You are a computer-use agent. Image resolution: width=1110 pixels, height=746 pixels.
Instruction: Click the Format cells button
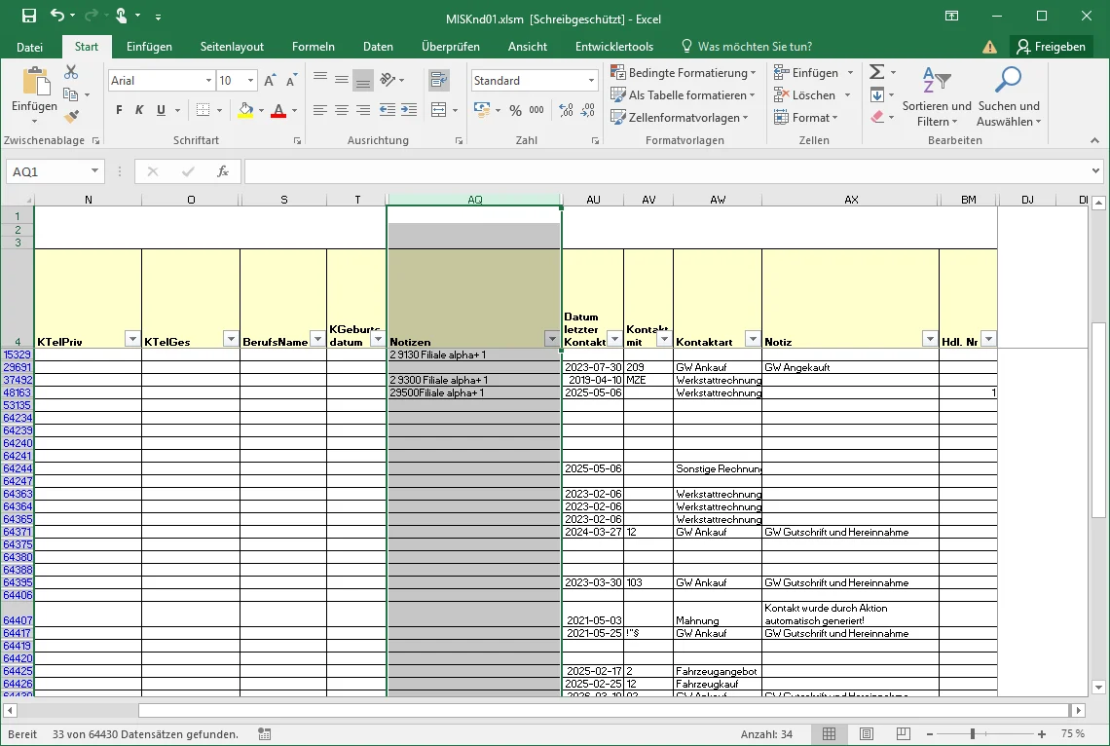point(806,118)
